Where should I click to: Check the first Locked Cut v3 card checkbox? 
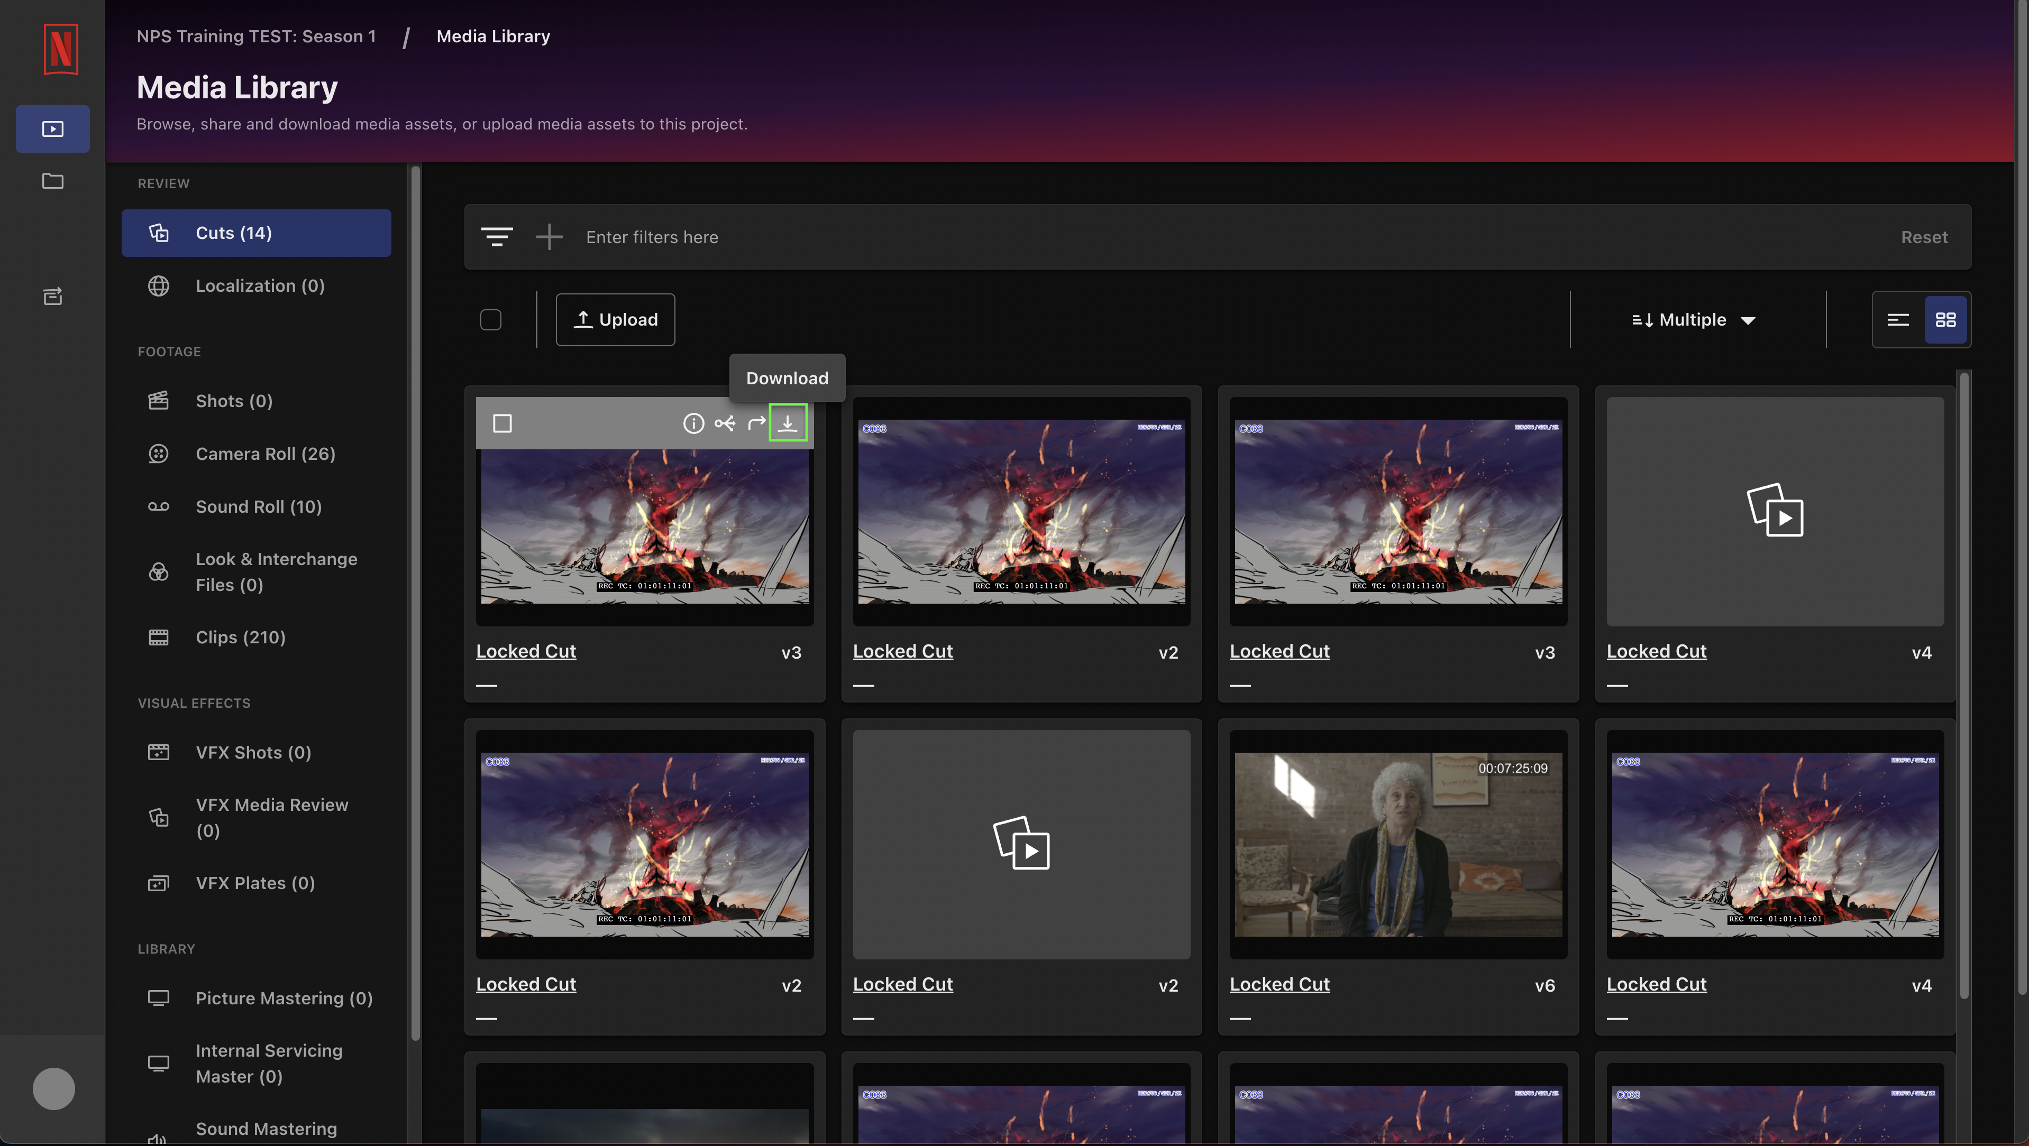502,423
